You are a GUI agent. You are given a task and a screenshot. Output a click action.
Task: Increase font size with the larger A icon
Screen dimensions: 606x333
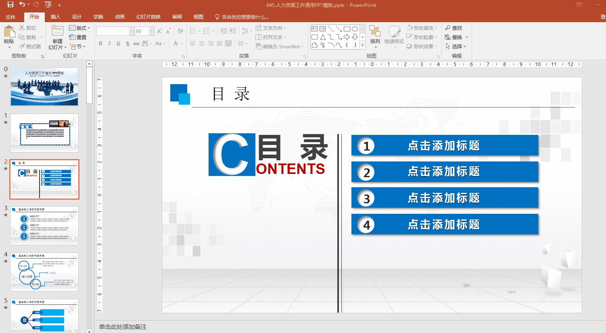pos(159,31)
